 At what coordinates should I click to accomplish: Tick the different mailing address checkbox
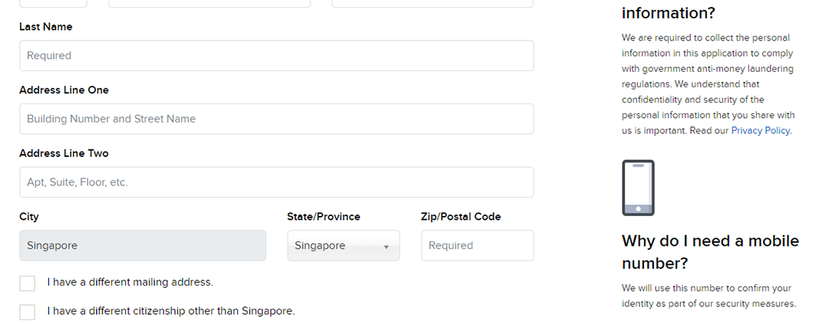[28, 283]
